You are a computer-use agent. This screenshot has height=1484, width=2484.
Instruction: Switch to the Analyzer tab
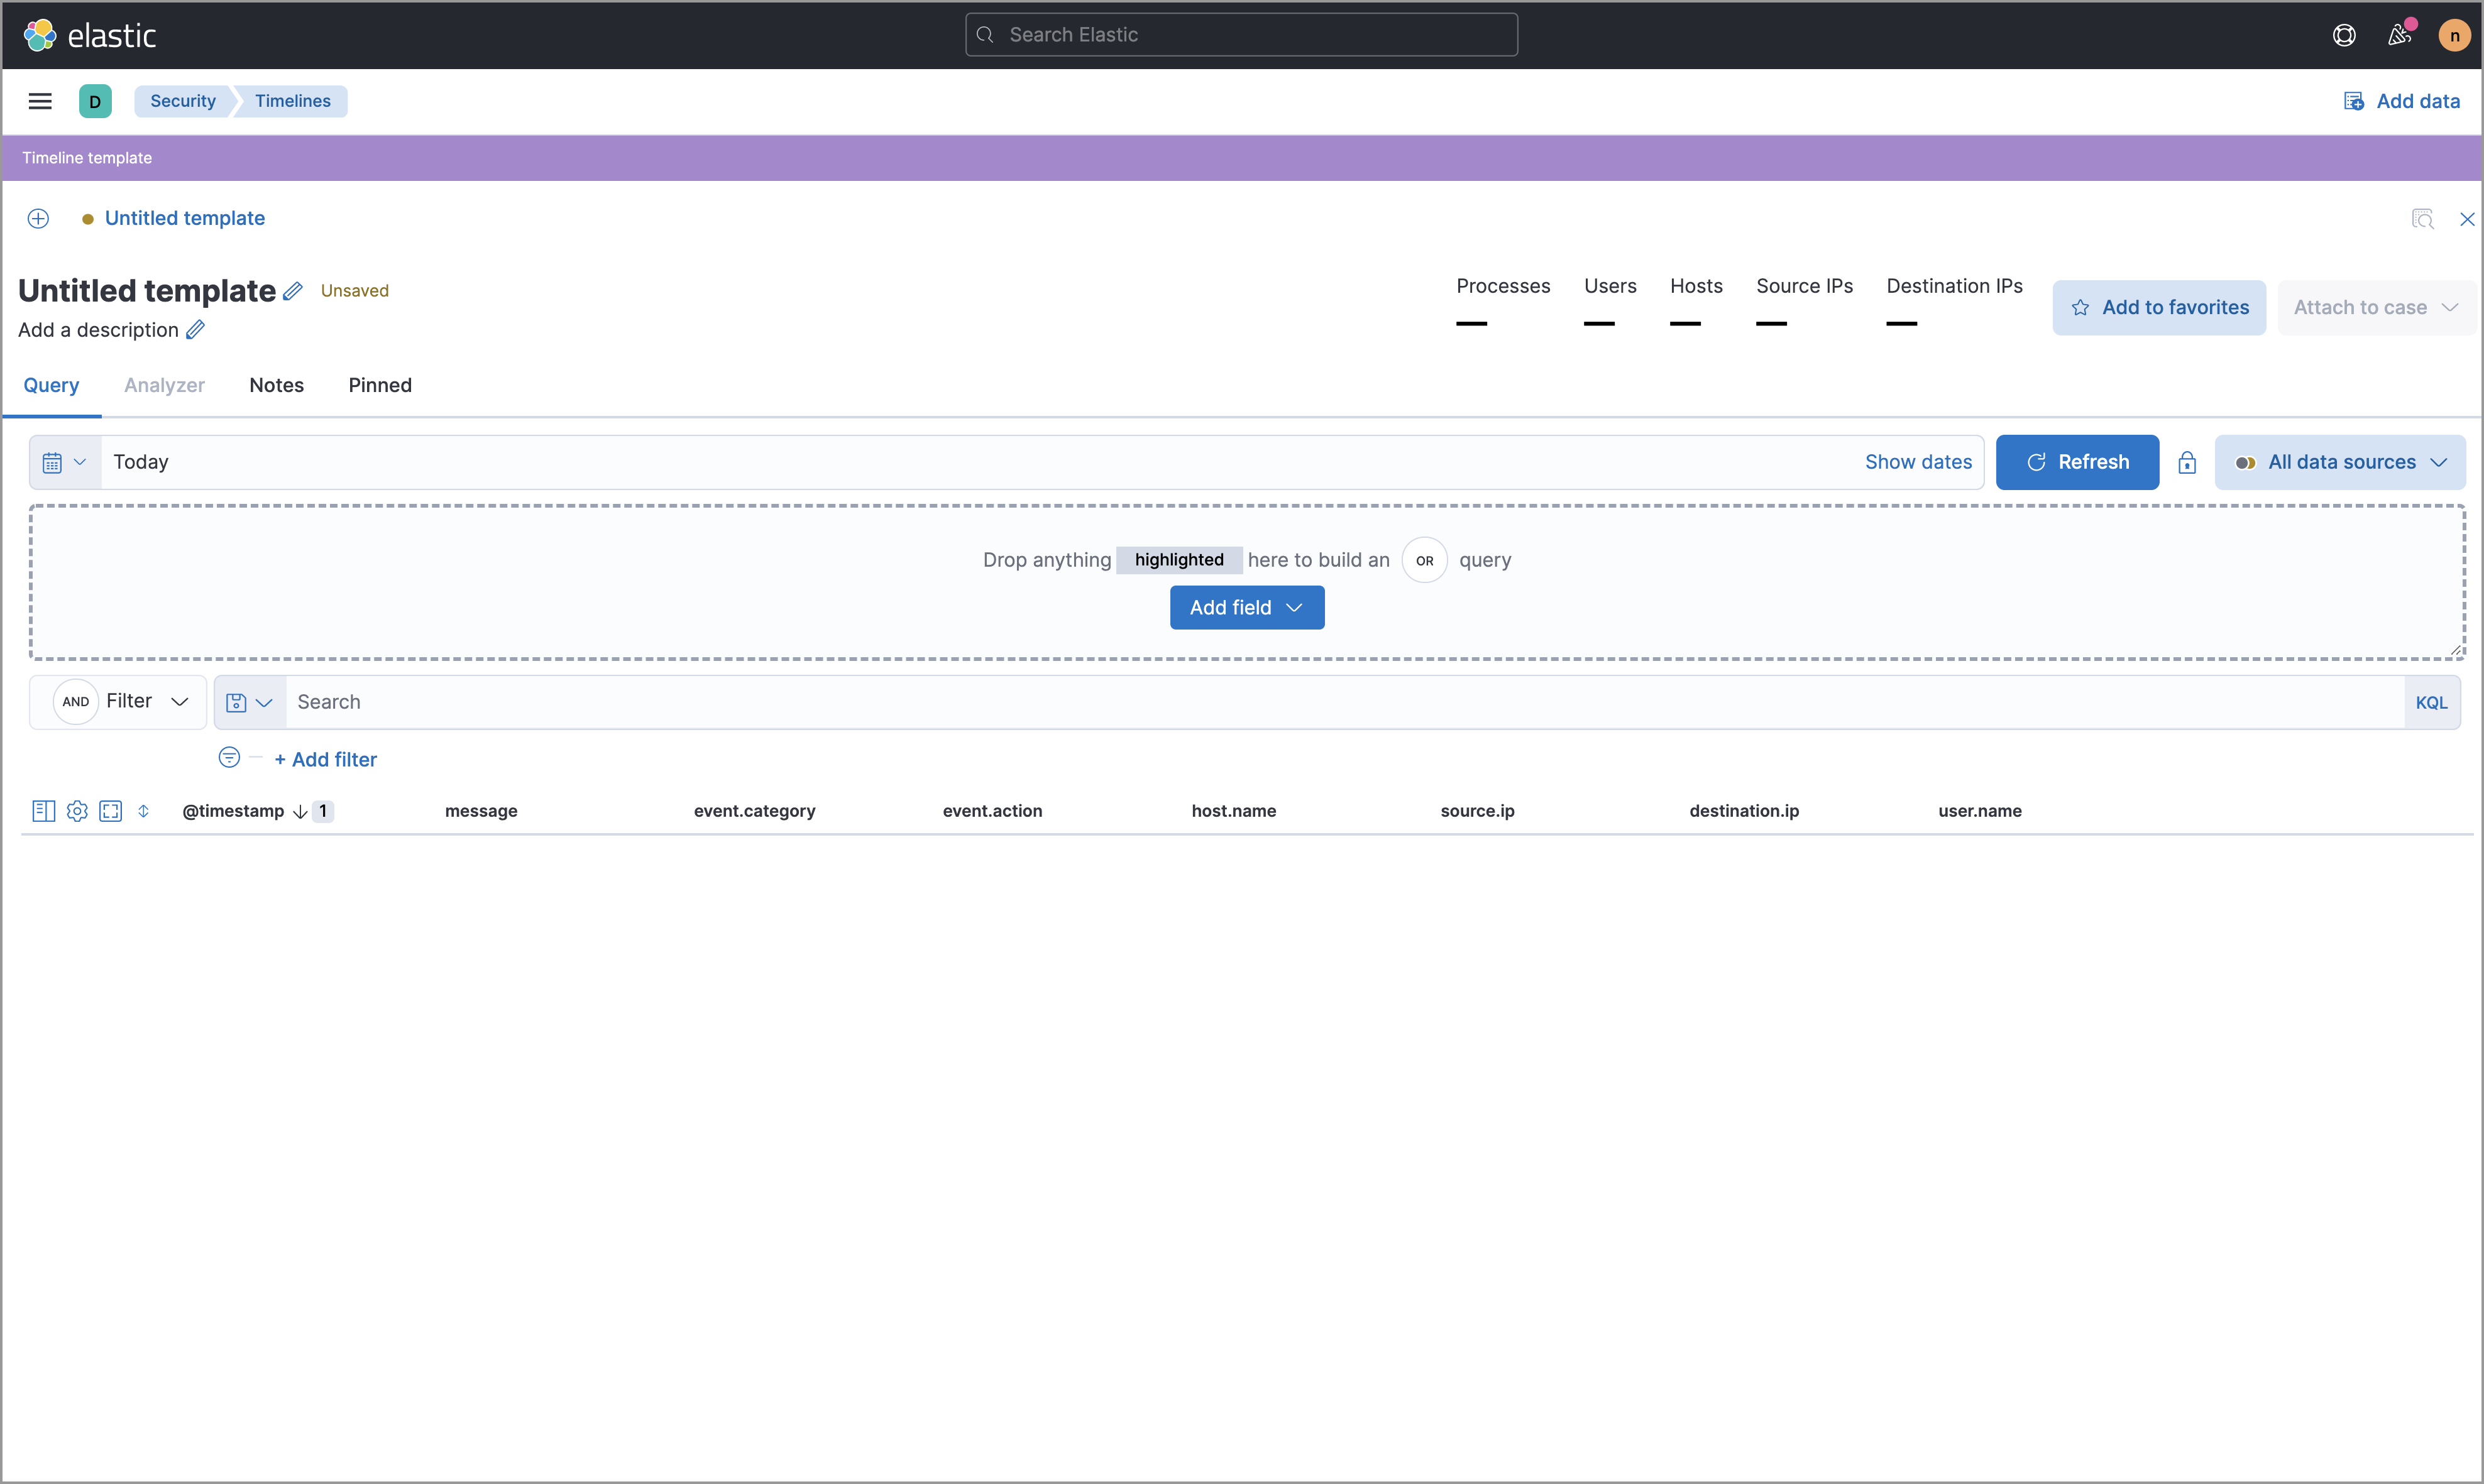[x=163, y=383]
